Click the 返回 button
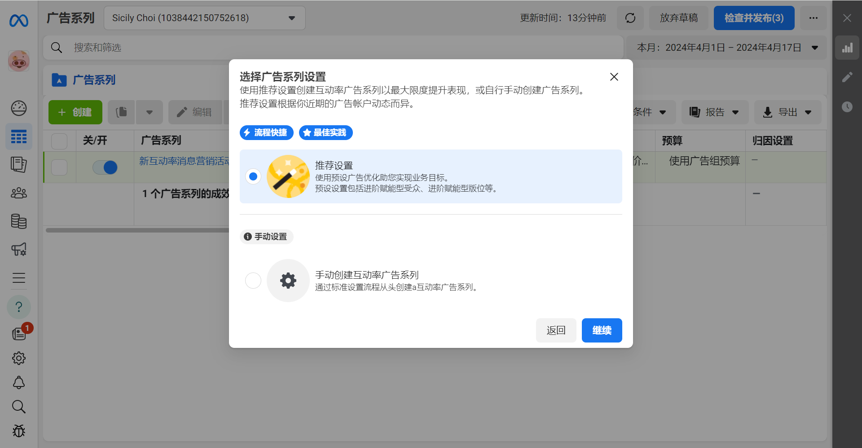The width and height of the screenshot is (862, 448). (x=556, y=330)
